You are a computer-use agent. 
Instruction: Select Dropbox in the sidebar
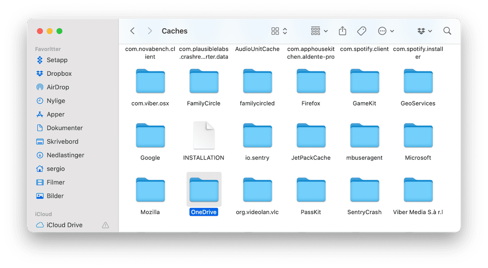54,74
